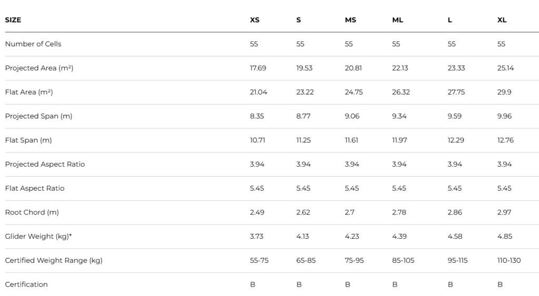The image size is (539, 296).
Task: Select the 85-105 weight range value
Action: click(403, 261)
